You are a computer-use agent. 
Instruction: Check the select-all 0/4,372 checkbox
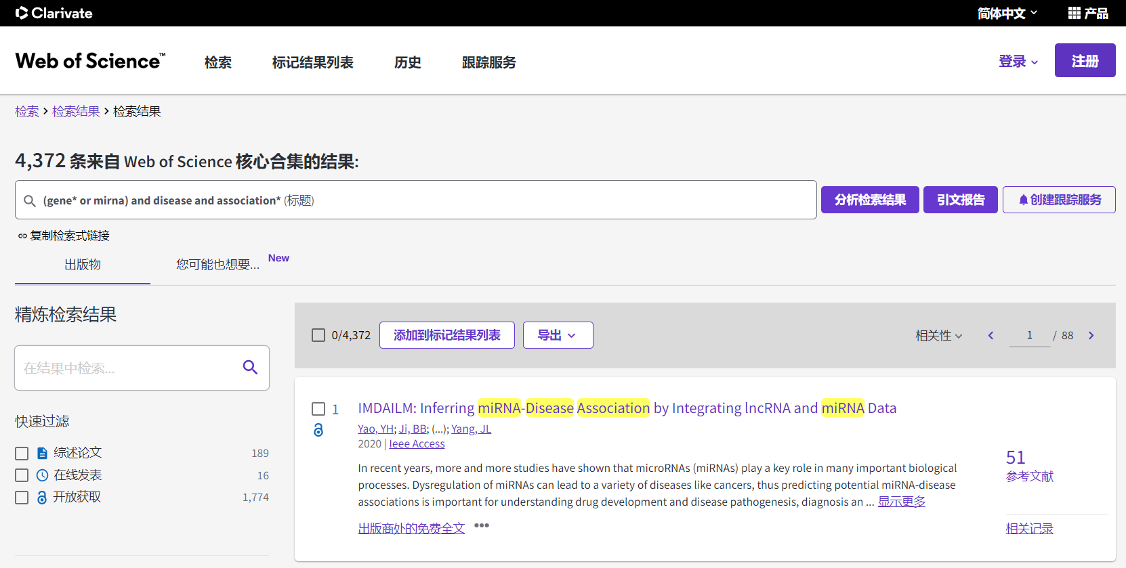(x=318, y=335)
